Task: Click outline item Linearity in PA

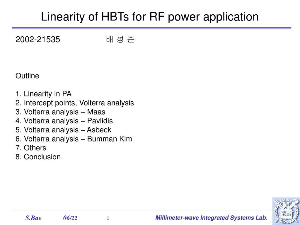Action: (43, 94)
